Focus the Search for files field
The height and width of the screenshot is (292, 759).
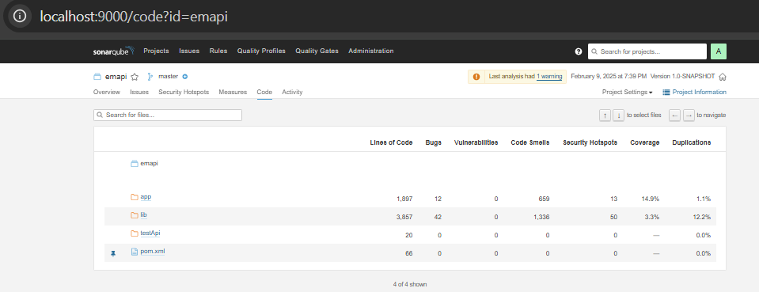coord(168,116)
